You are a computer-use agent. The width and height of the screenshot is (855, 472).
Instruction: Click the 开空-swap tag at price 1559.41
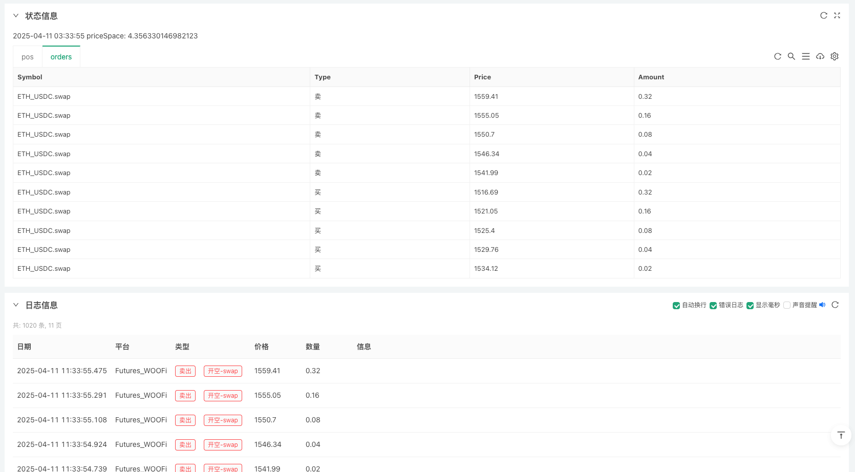click(223, 371)
